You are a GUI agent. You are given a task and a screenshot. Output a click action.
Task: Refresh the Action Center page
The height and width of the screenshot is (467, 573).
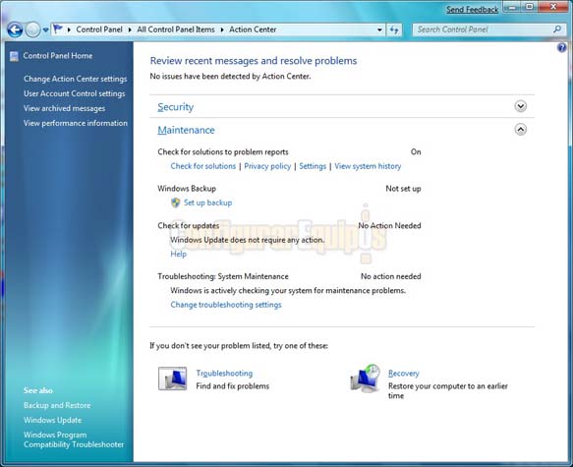click(x=394, y=29)
